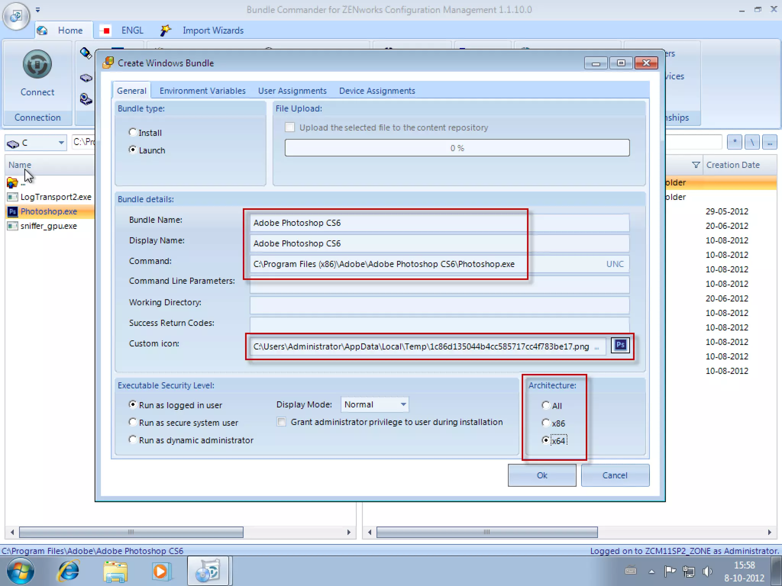Open Internet Explorer from the taskbar
The height and width of the screenshot is (586, 782).
68,572
